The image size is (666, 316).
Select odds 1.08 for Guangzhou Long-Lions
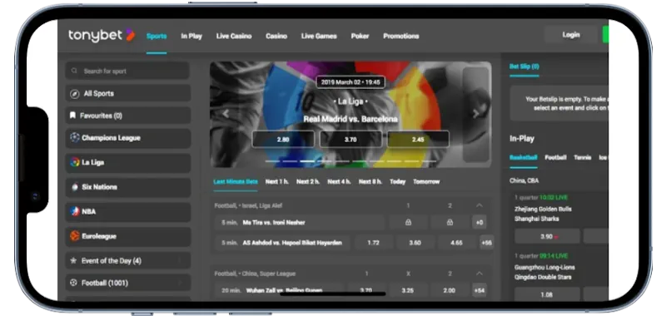coord(547,294)
